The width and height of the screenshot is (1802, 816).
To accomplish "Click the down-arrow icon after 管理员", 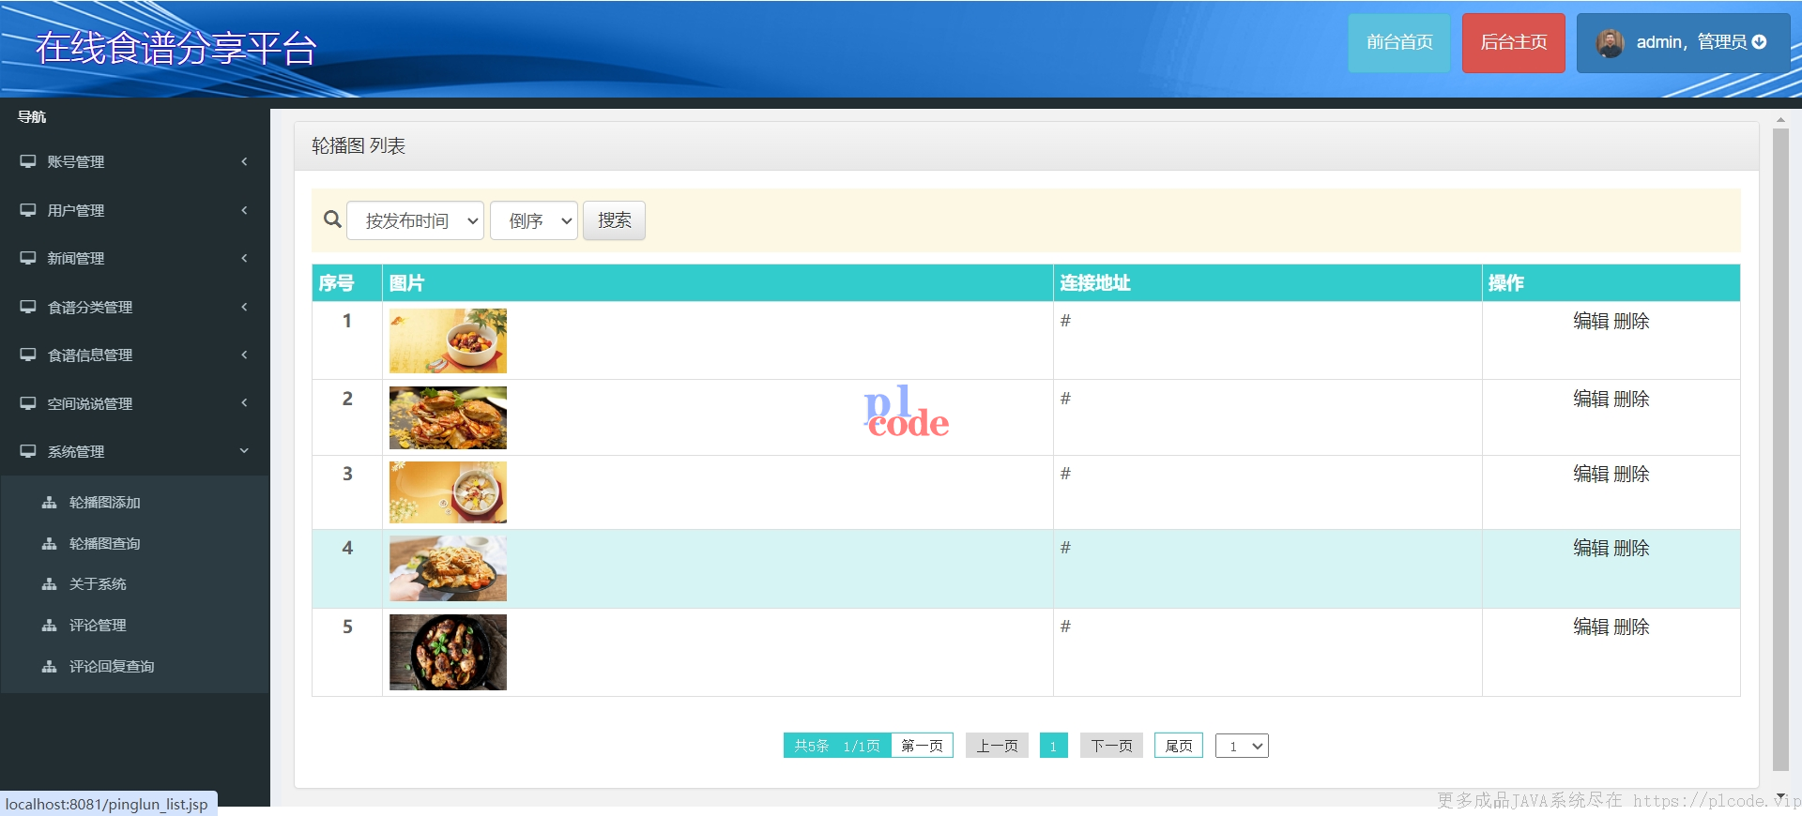I will click(x=1759, y=42).
